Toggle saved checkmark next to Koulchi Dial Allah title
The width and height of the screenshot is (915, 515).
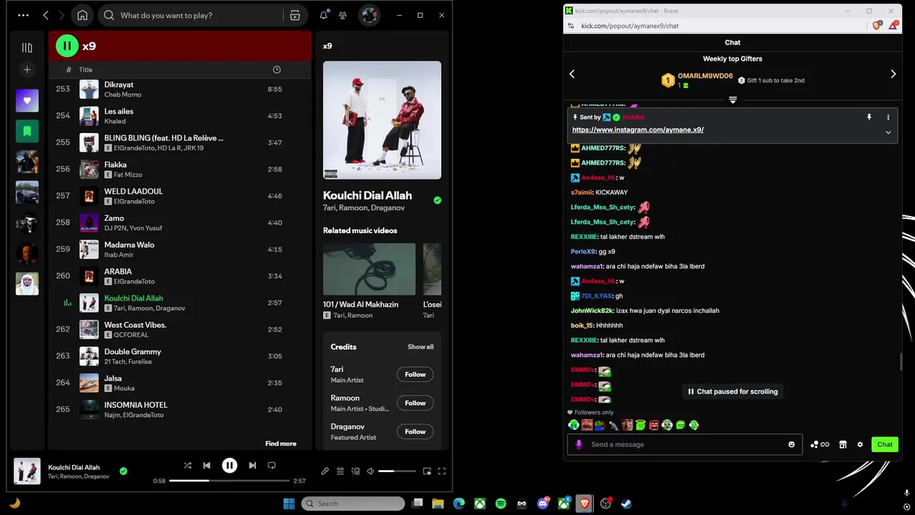437,200
